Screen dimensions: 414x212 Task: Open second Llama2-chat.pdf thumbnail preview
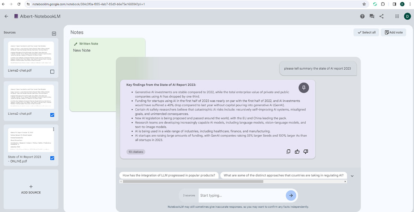pyautogui.click(x=31, y=96)
